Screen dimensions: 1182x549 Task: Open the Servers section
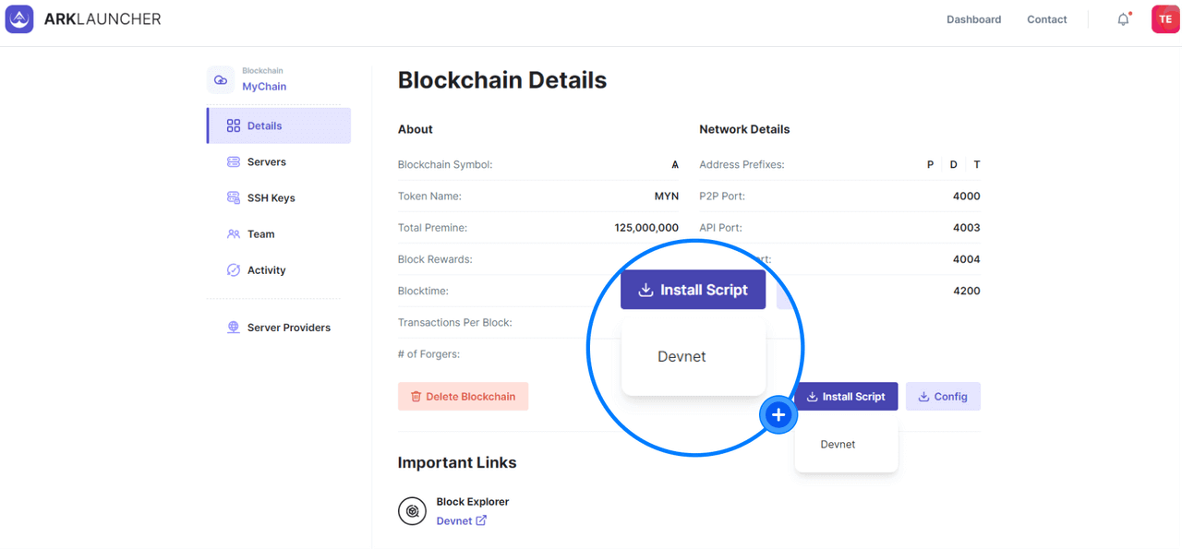tap(266, 161)
